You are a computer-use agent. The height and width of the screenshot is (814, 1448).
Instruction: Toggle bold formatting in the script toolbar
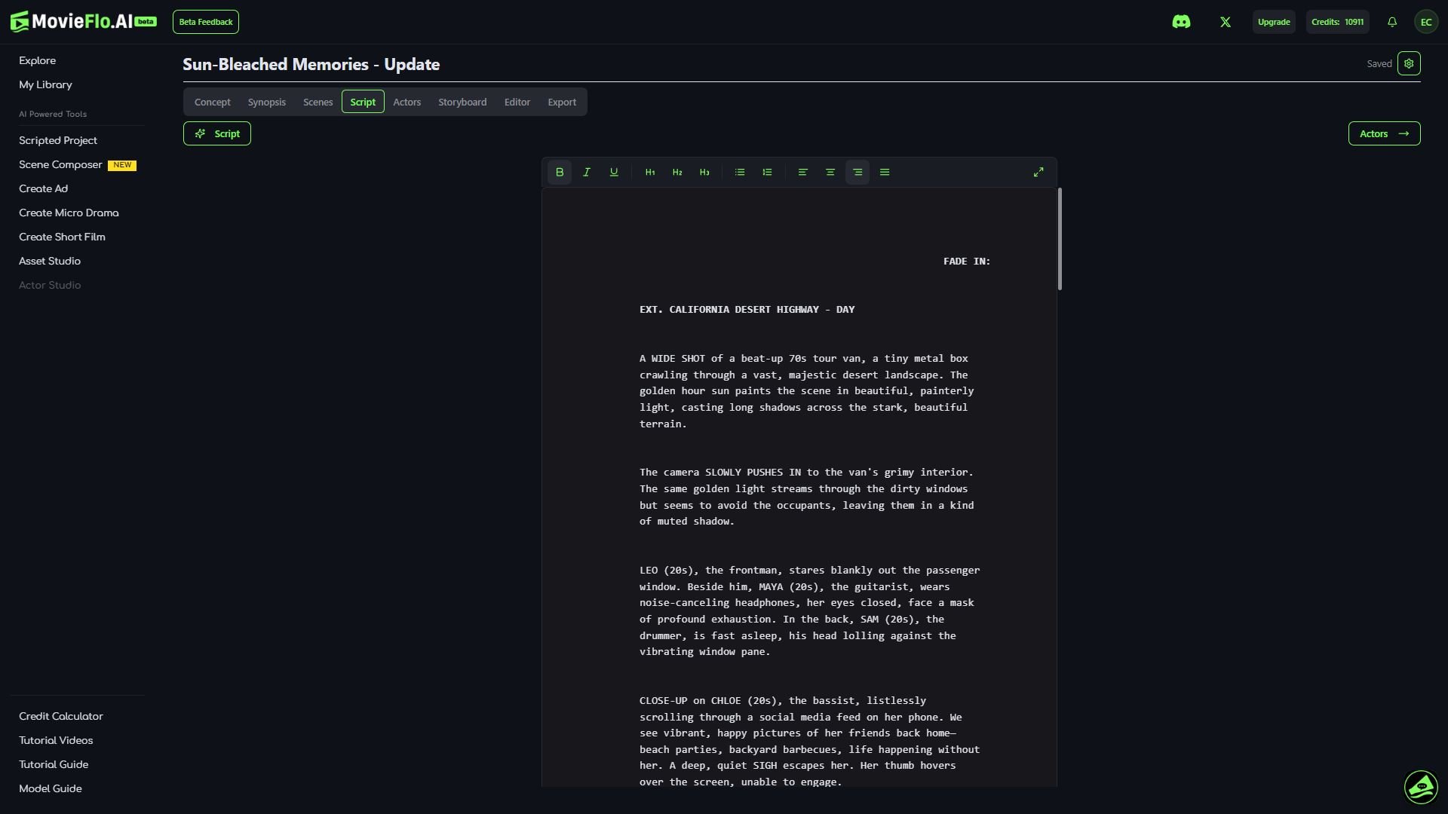coord(559,172)
